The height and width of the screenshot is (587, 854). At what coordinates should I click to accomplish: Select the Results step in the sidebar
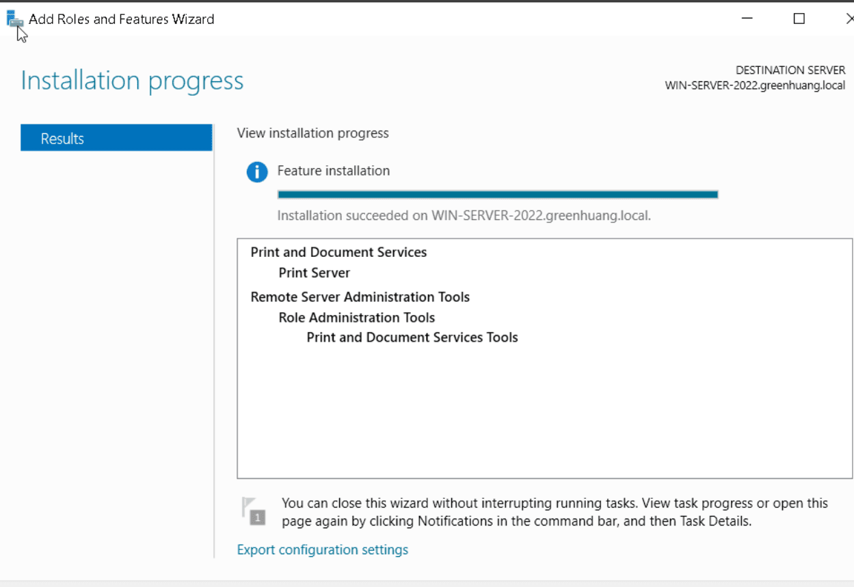coord(116,138)
